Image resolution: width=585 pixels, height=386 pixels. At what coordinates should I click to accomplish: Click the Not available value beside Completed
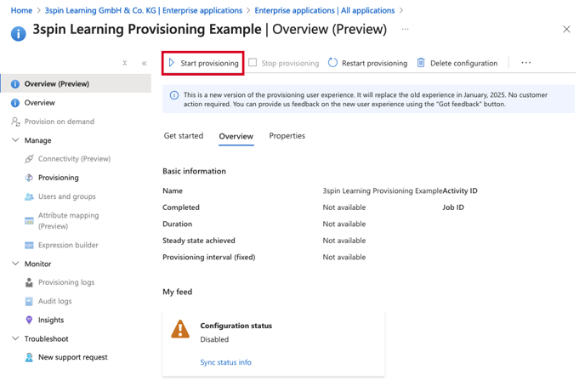pos(344,207)
